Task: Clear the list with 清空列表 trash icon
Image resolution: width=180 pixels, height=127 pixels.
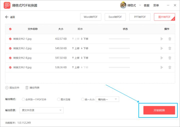Action: (27, 88)
